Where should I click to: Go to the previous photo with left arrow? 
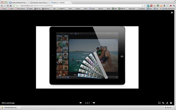point(81,103)
